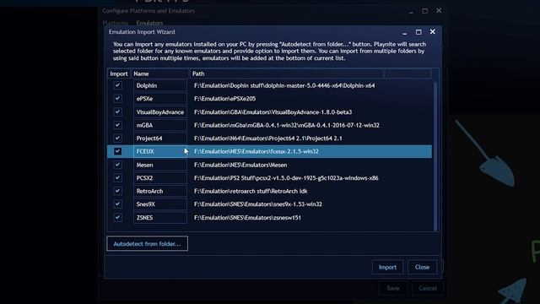
Task: Sort by the Import column header
Action: [119, 73]
